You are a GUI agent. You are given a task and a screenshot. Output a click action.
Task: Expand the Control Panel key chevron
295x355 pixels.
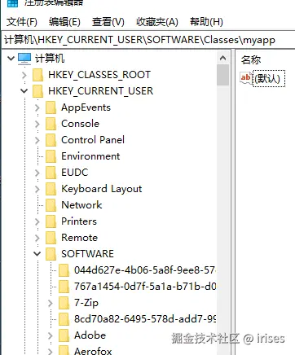pos(37,140)
